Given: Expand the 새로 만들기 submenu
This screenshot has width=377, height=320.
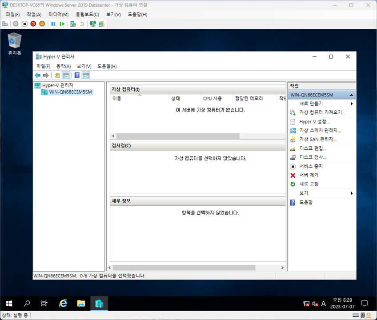Looking at the screenshot, I should coord(322,104).
